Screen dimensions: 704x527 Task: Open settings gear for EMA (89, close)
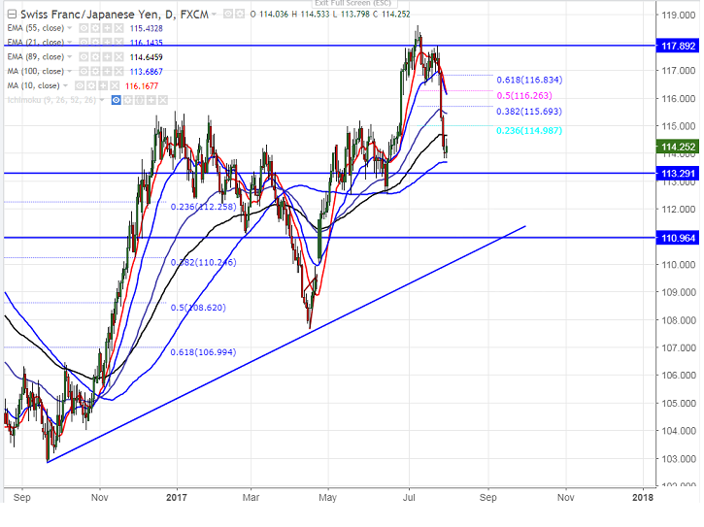point(95,57)
